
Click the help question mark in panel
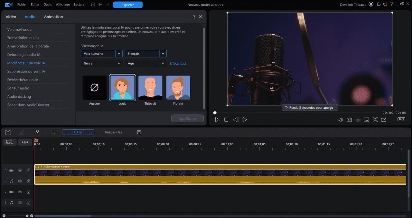[x=194, y=17]
